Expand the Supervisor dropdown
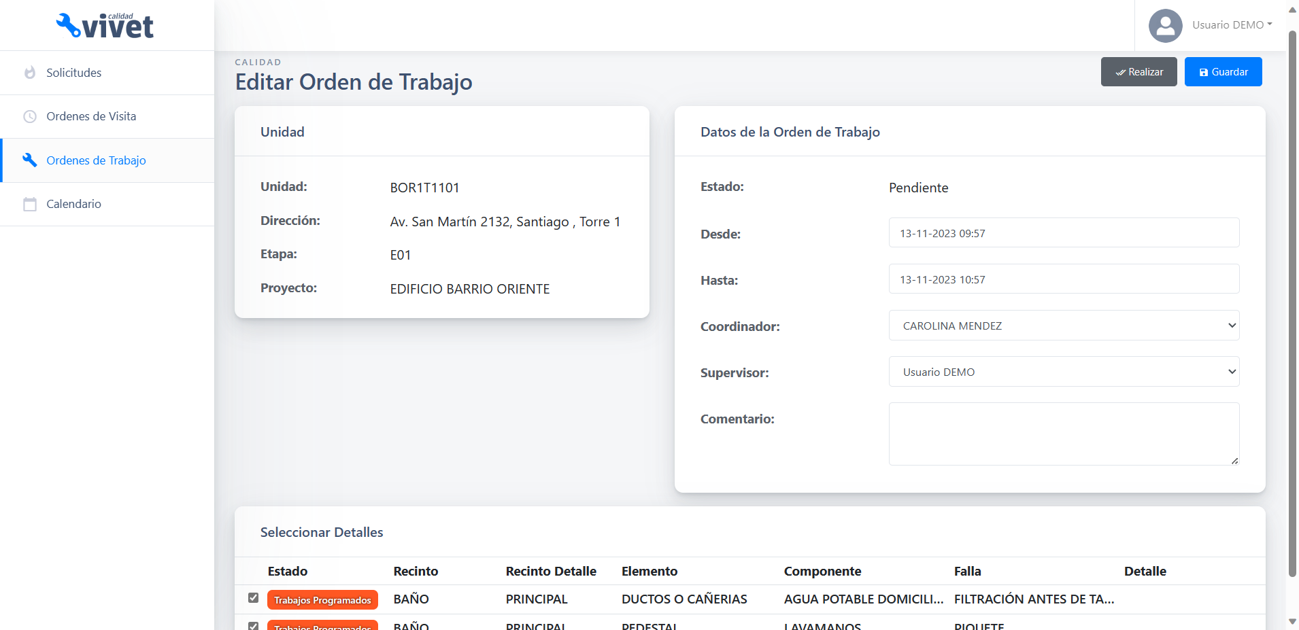The height and width of the screenshot is (630, 1299). (x=1063, y=372)
